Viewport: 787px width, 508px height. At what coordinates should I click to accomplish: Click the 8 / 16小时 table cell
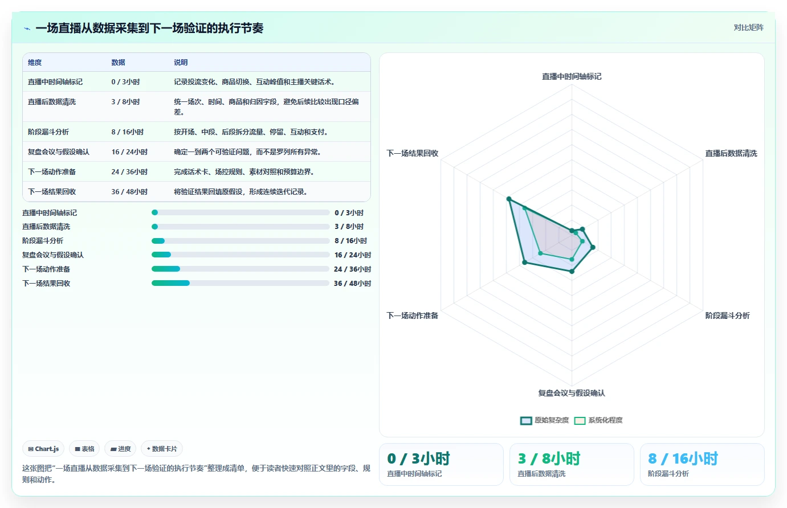[x=128, y=132]
